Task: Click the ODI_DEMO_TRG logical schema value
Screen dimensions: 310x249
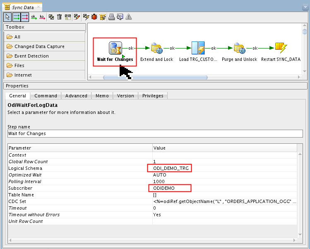Action: coord(171,168)
